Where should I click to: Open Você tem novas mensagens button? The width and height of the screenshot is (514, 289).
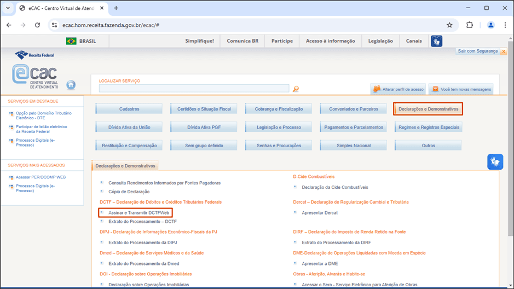tap(461, 89)
